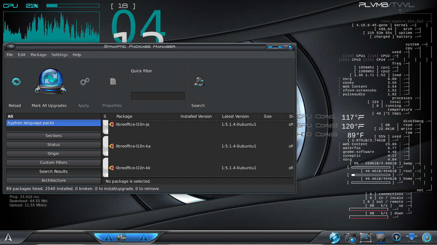Image resolution: width=437 pixels, height=245 pixels.
Task: Click the Synaptic window menu icon in titlebar
Action: point(11,47)
